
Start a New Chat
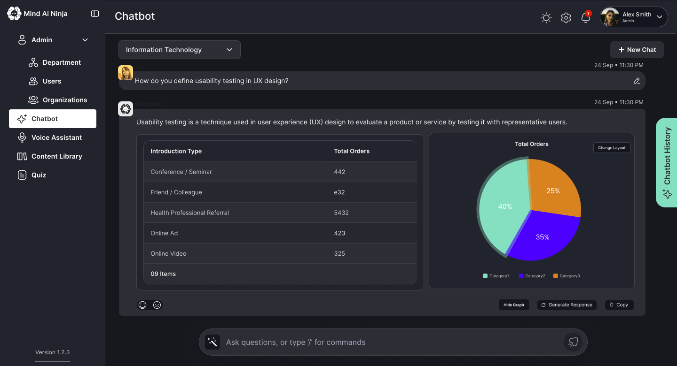click(x=637, y=50)
